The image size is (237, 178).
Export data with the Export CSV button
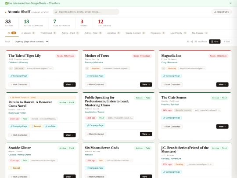click(222, 12)
